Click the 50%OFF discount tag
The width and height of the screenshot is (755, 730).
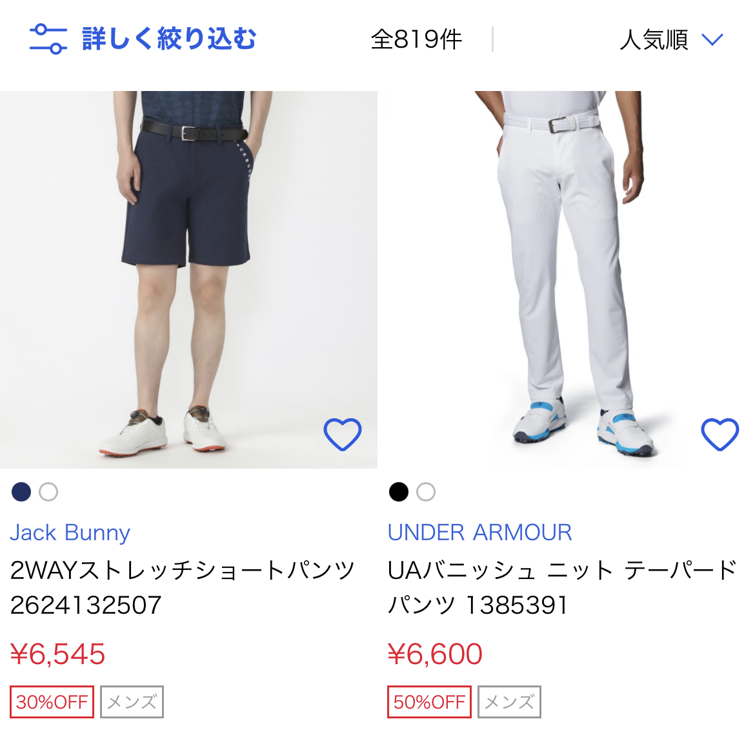(x=430, y=702)
